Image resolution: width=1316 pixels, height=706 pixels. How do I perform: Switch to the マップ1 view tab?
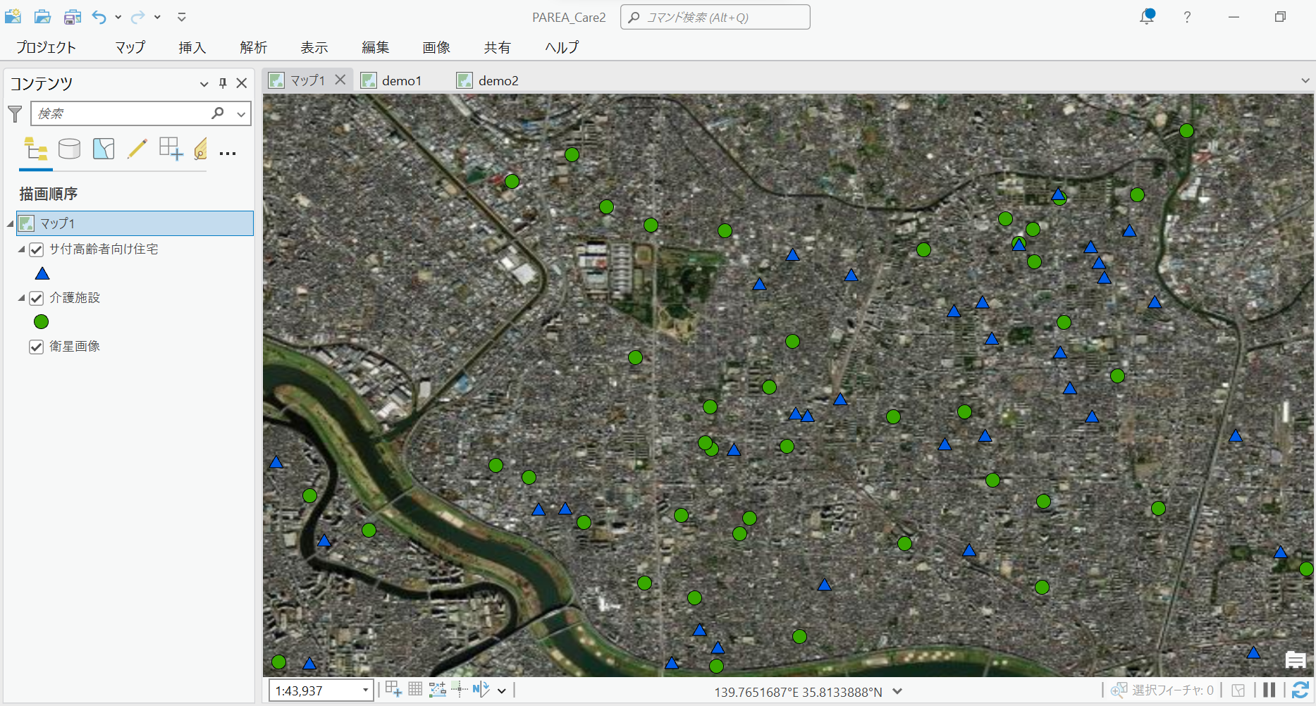(x=307, y=80)
